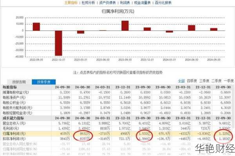
Task: Select the 现金流量表 tab
Action: tap(143, 3)
